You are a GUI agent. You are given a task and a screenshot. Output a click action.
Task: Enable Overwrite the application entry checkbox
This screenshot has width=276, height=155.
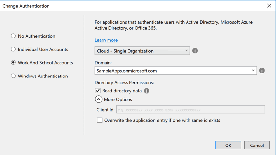point(99,120)
